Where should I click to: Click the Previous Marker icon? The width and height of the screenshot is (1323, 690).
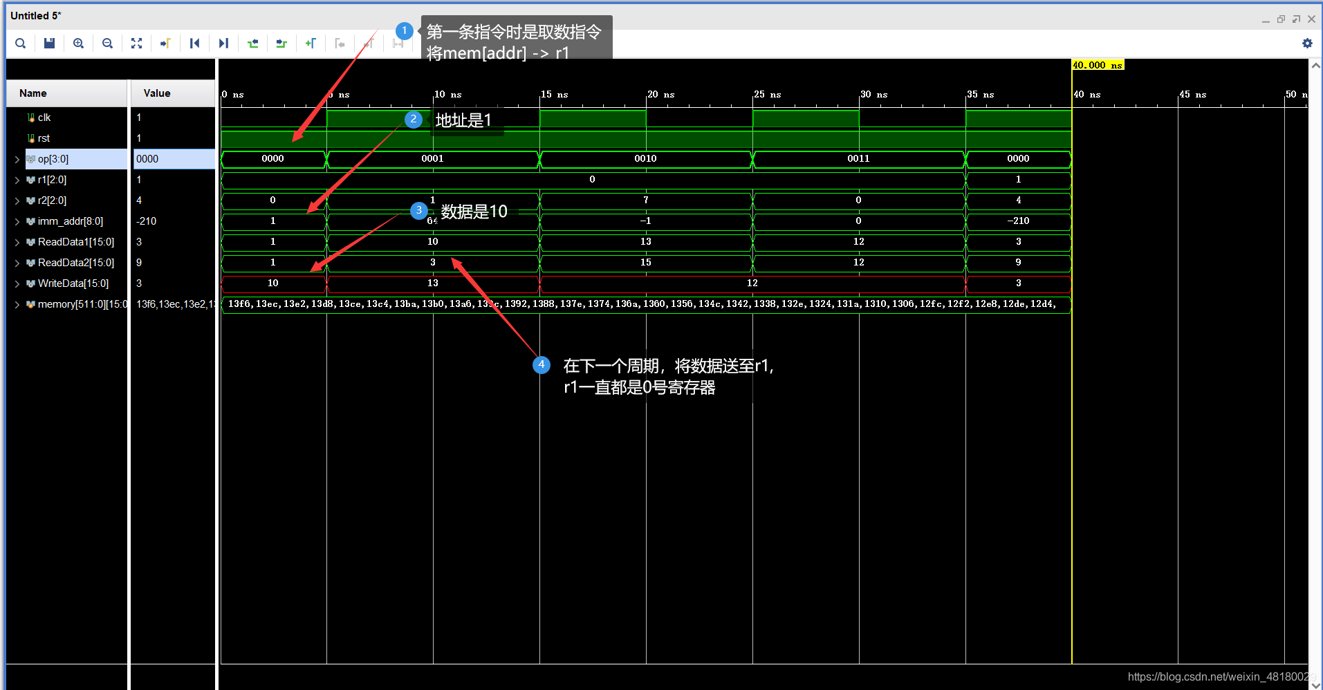click(340, 44)
